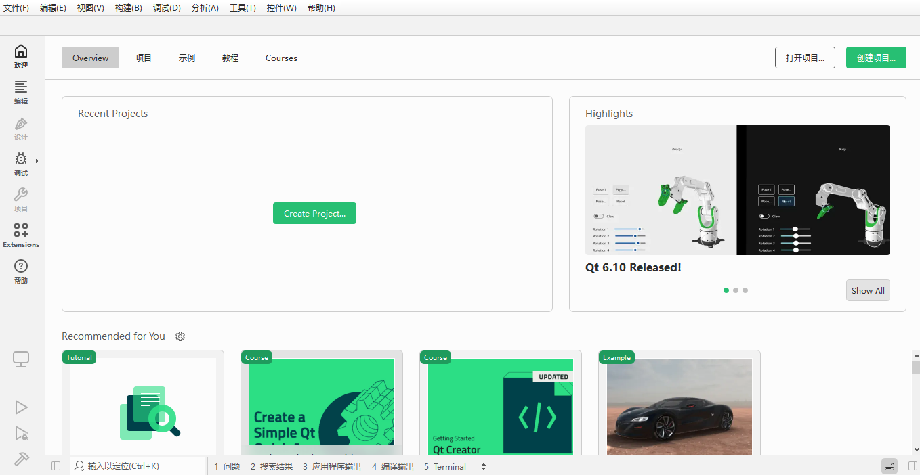The image size is (920, 475).
Task: Open the Qt 6.10 Released! highlight image
Action: click(738, 190)
